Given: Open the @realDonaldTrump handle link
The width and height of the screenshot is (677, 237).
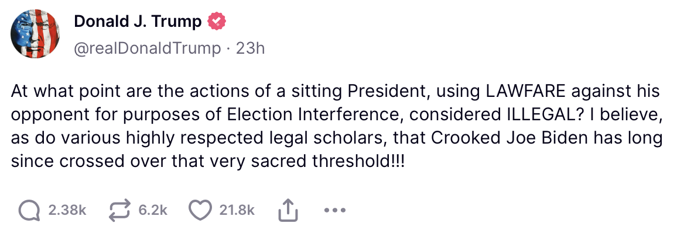Looking at the screenshot, I should [146, 48].
